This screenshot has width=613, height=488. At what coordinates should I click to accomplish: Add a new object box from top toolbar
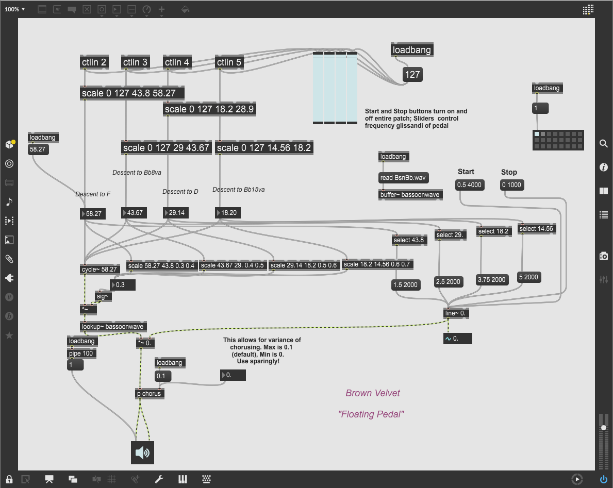click(42, 9)
